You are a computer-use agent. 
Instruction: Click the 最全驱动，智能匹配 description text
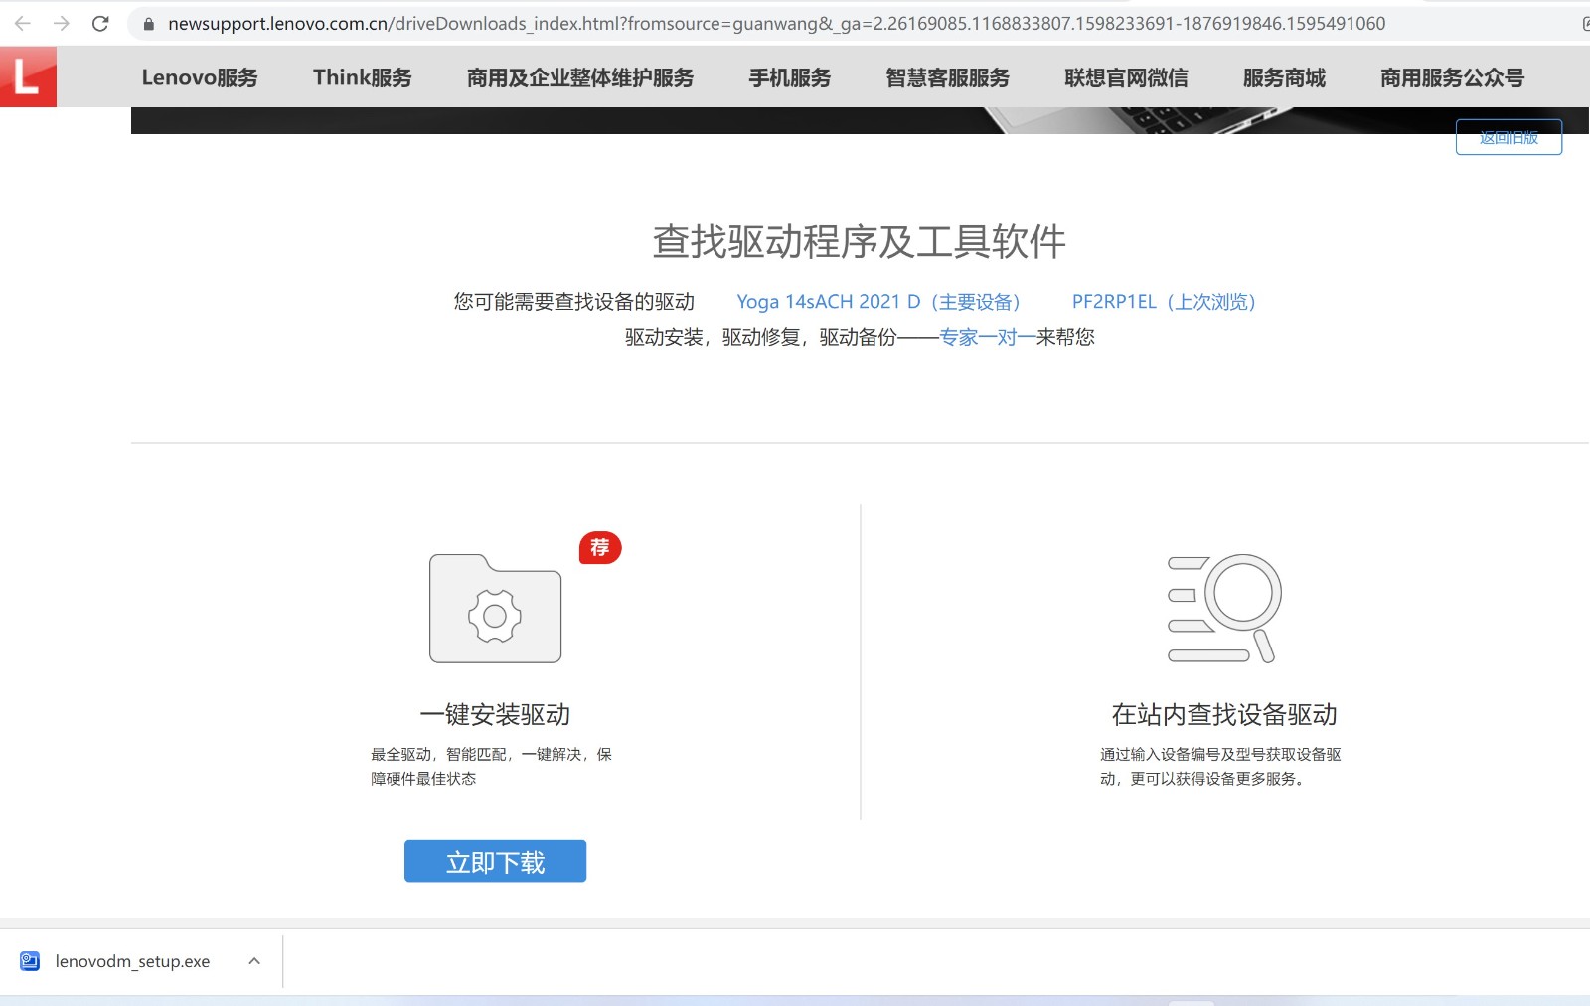[x=492, y=766]
